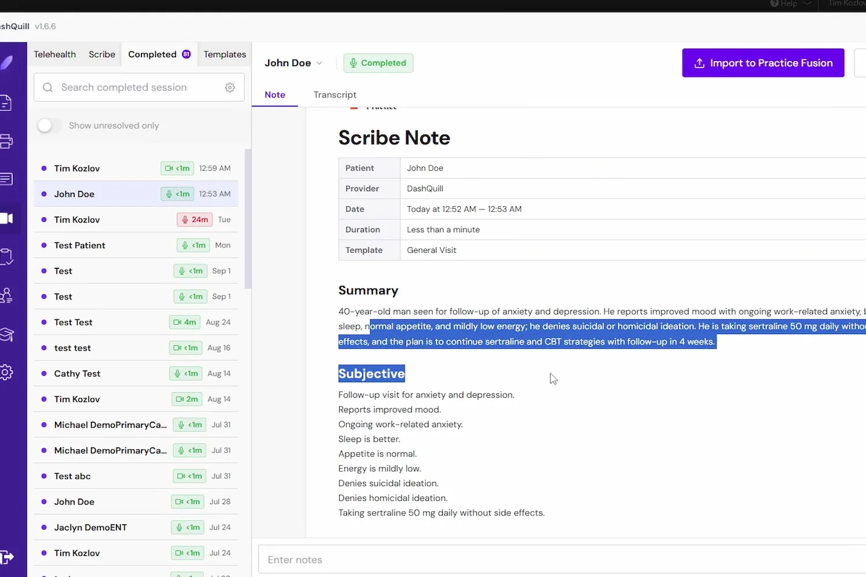The height and width of the screenshot is (577, 866).
Task: Click the 4m video badge for Test Test
Action: click(185, 322)
